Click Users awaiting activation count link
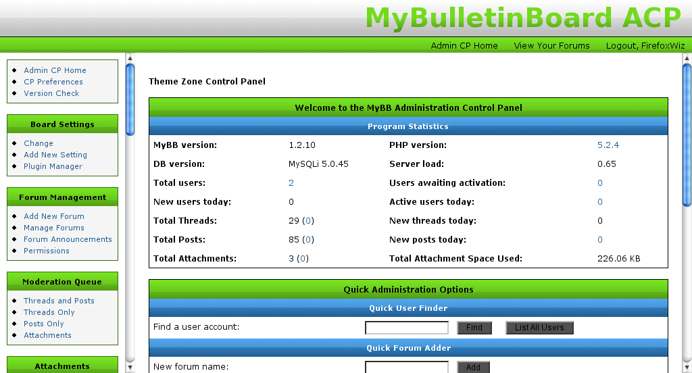The width and height of the screenshot is (692, 373). 600,182
